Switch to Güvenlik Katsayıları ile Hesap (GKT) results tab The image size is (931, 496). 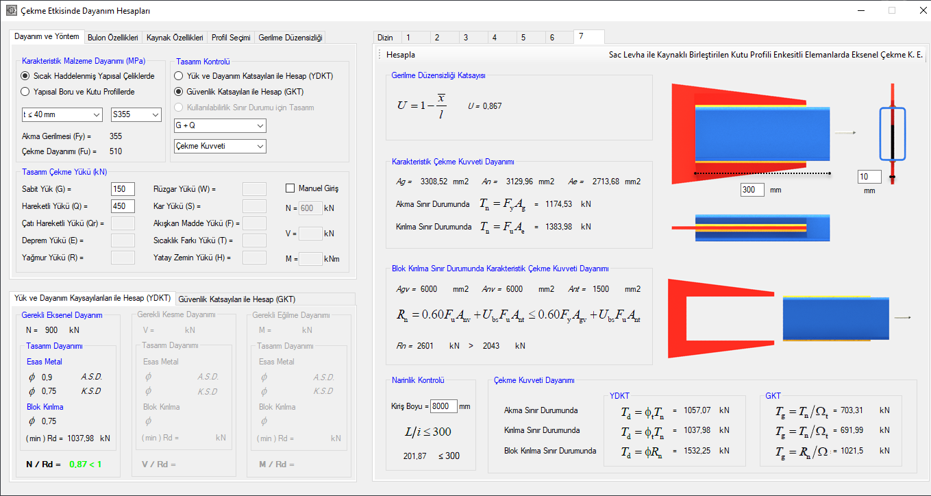237,299
